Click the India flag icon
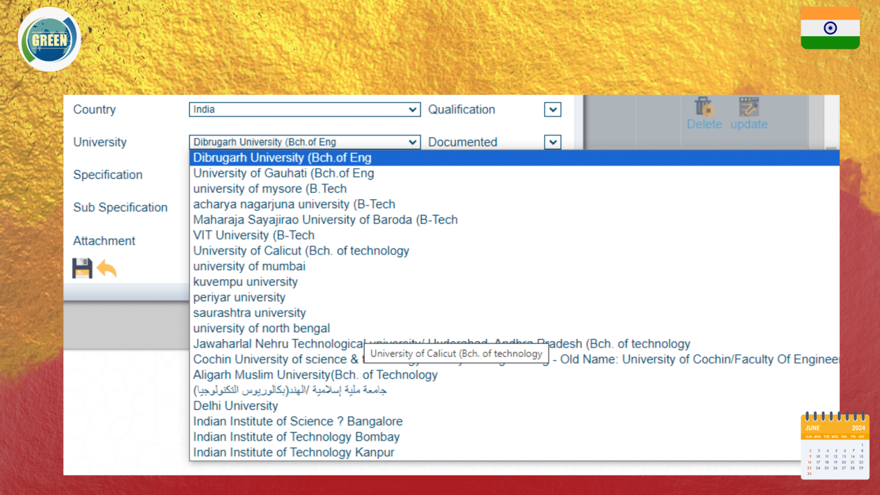Screen dimensions: 880x495 [x=830, y=28]
